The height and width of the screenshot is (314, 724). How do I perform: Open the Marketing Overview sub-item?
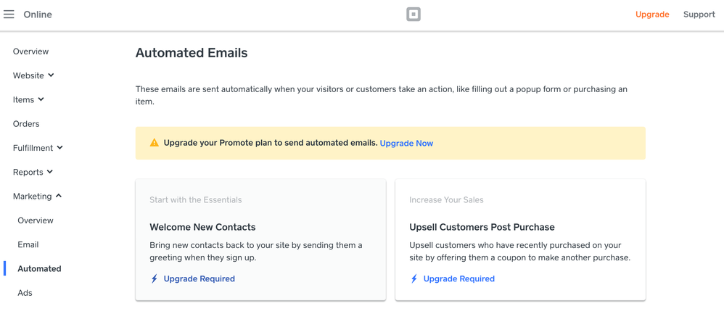click(x=36, y=220)
